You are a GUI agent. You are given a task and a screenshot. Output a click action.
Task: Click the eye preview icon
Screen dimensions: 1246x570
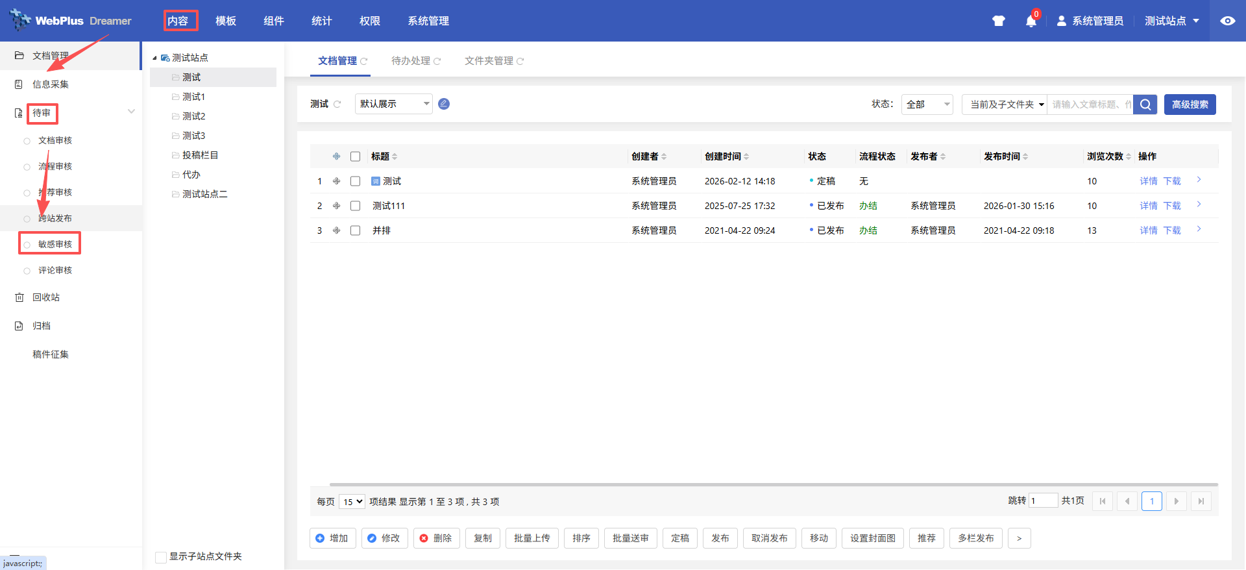[1227, 21]
